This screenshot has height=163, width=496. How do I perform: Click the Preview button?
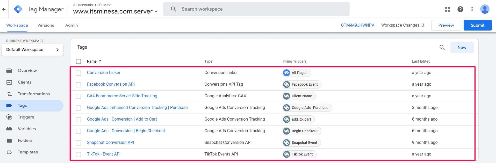446,25
